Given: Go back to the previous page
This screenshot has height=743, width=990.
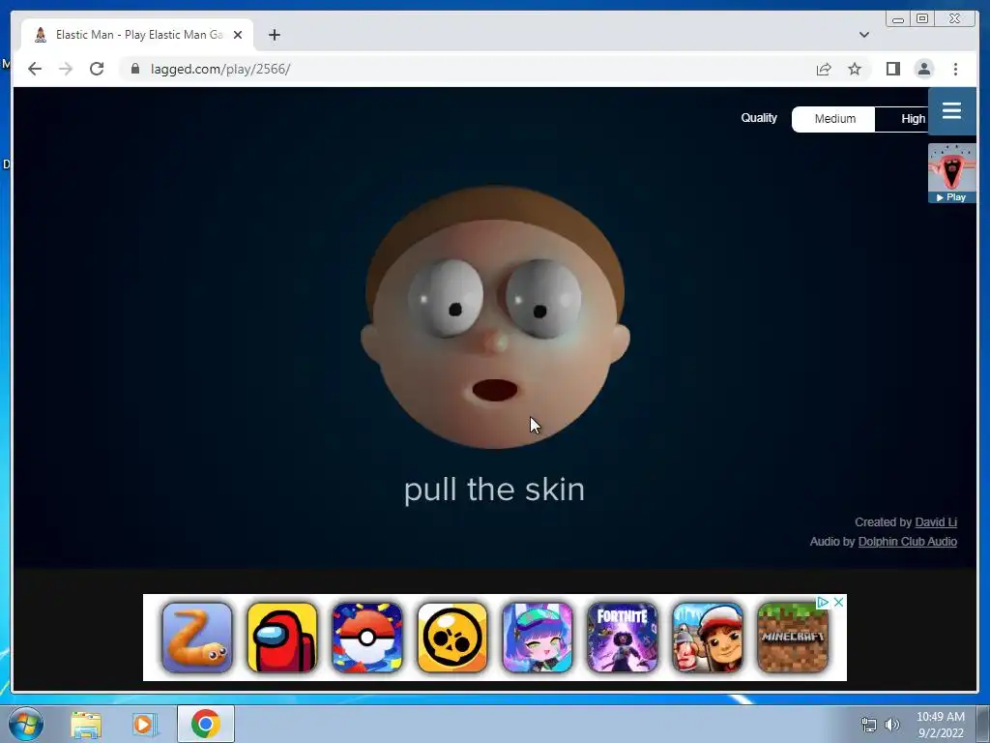Looking at the screenshot, I should [35, 69].
